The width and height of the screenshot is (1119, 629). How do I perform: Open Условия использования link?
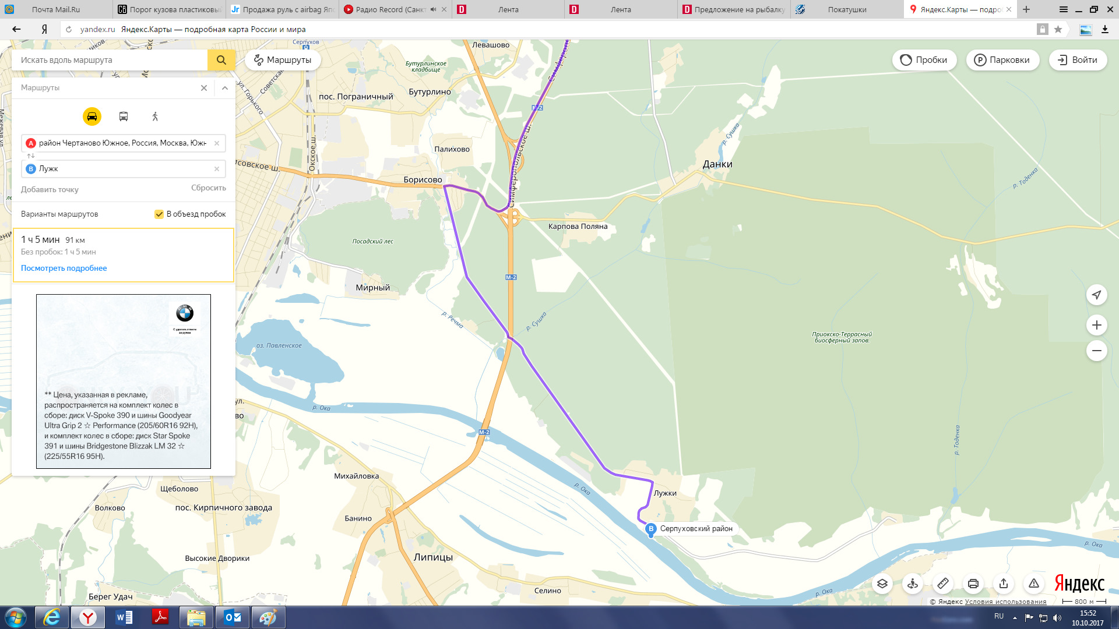(1005, 602)
